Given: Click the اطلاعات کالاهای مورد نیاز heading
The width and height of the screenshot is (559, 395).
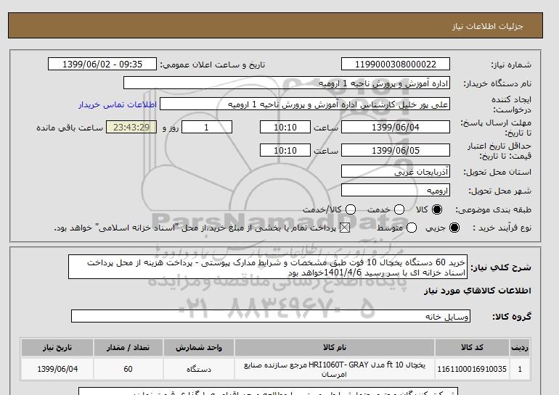Looking at the screenshot, I should pyautogui.click(x=478, y=291).
